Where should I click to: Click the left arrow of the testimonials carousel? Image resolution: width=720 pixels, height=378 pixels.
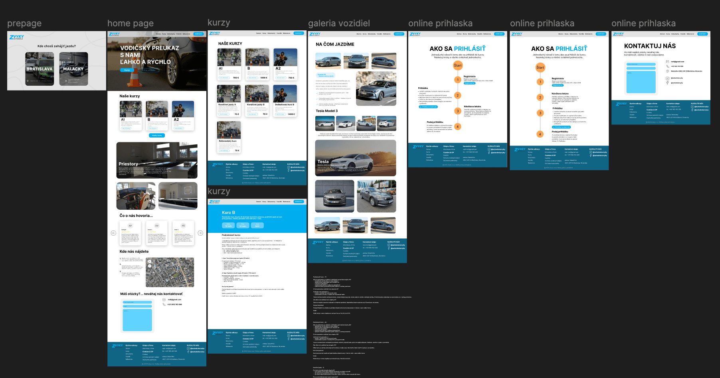(x=113, y=232)
